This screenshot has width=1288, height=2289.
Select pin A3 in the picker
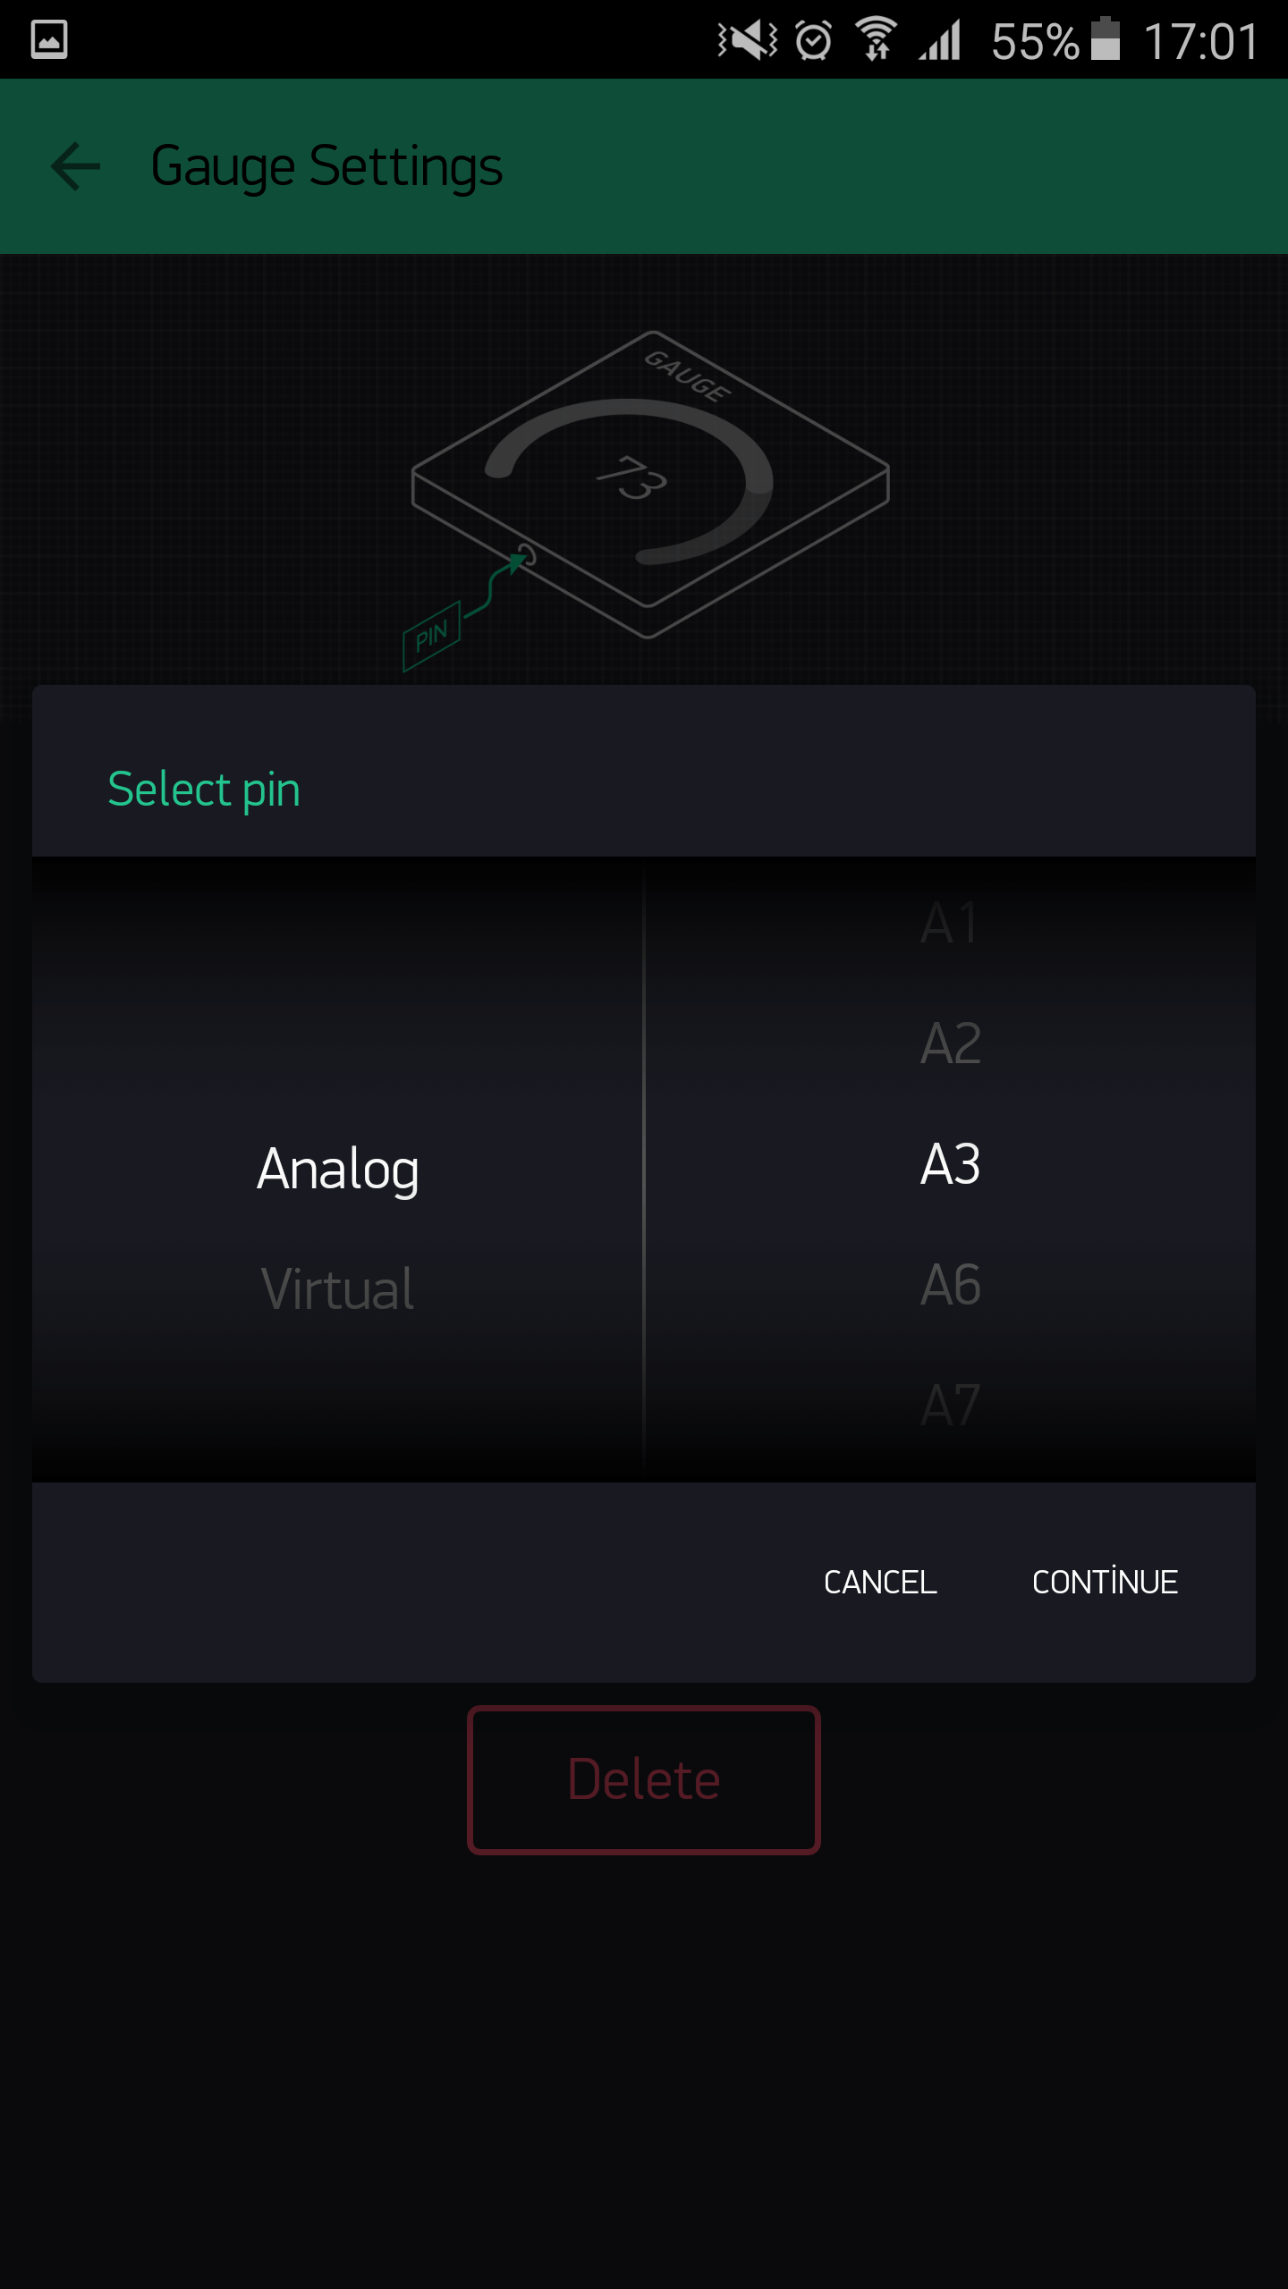950,1164
